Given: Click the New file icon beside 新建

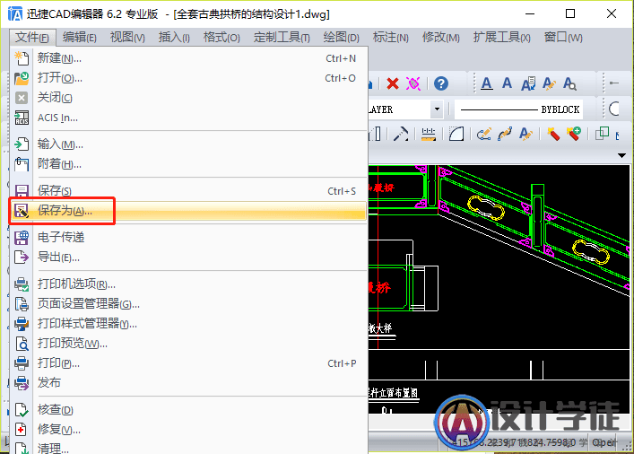Looking at the screenshot, I should (22, 58).
